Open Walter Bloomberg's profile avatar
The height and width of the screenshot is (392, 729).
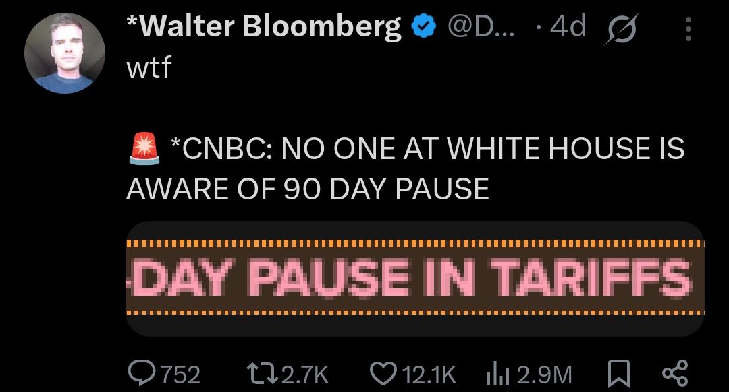coord(64,53)
